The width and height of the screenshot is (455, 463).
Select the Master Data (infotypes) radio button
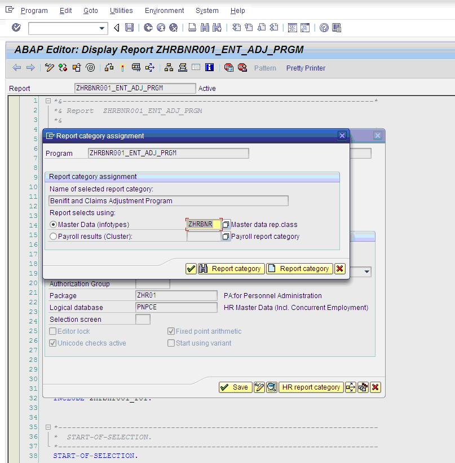53,225
